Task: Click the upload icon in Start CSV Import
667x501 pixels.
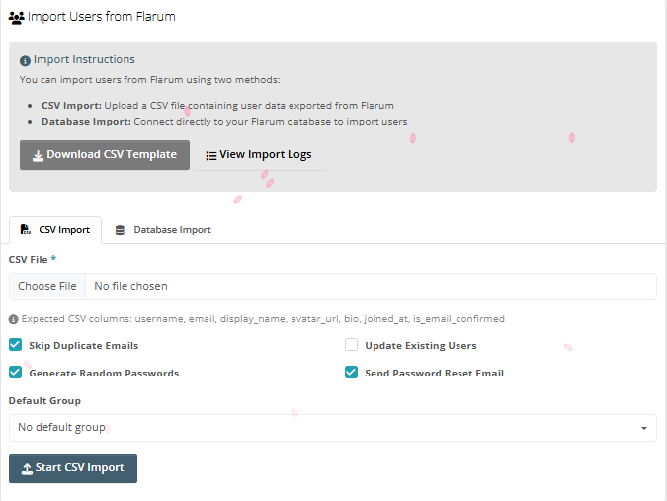Action: [27, 468]
